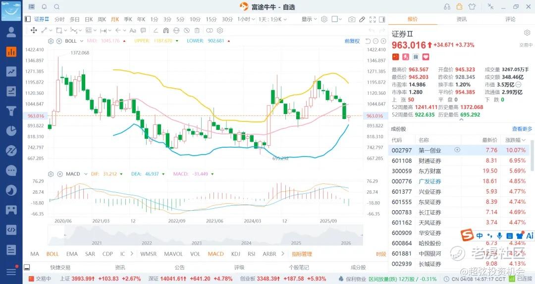Click the skin theme shirt icon
This screenshot has height=284, width=535.
[472, 6]
